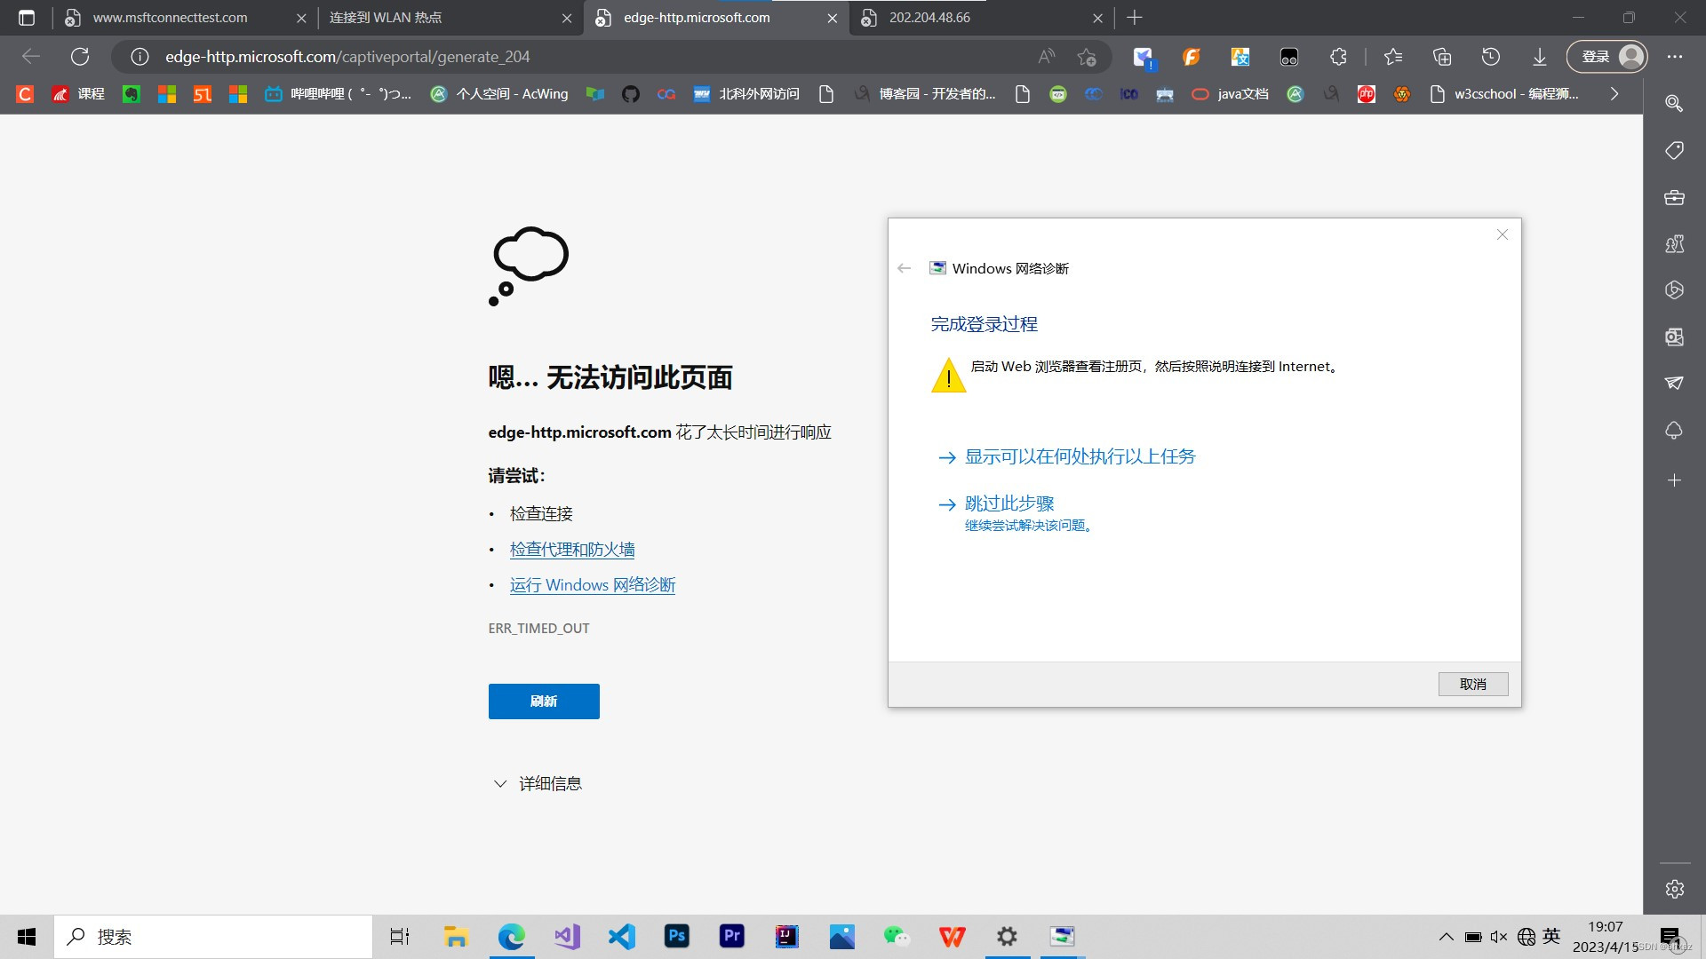Open GitHub bookmark icon
This screenshot has height=959, width=1706.
(631, 94)
